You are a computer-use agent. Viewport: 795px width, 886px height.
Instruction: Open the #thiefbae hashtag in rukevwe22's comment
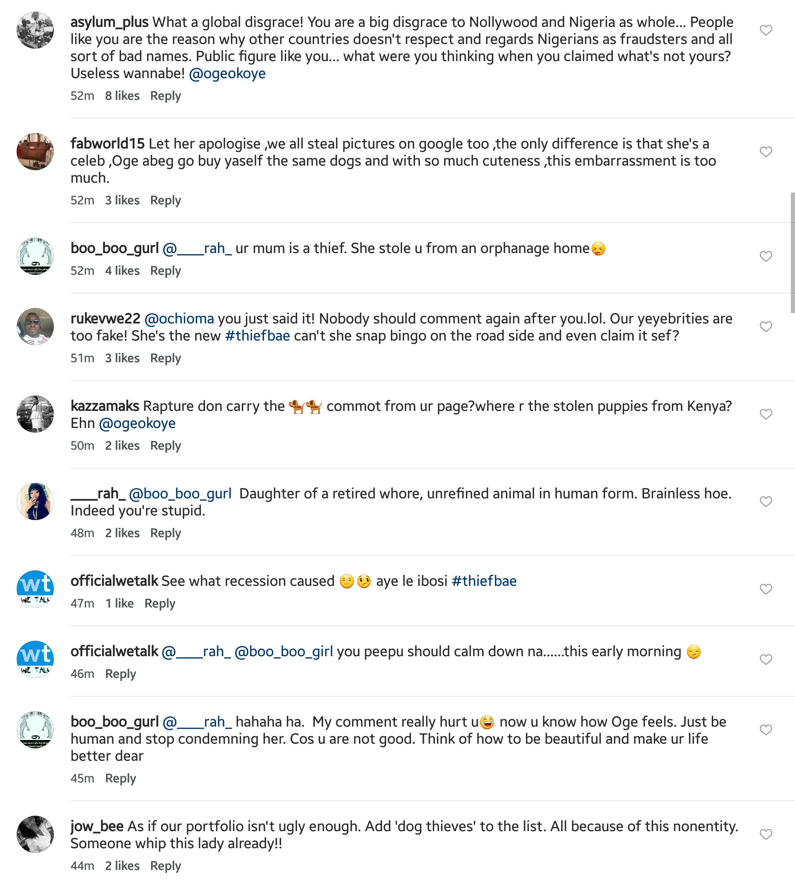click(257, 336)
